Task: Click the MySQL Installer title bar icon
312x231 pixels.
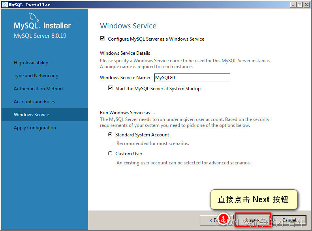Action: pyautogui.click(x=5, y=4)
